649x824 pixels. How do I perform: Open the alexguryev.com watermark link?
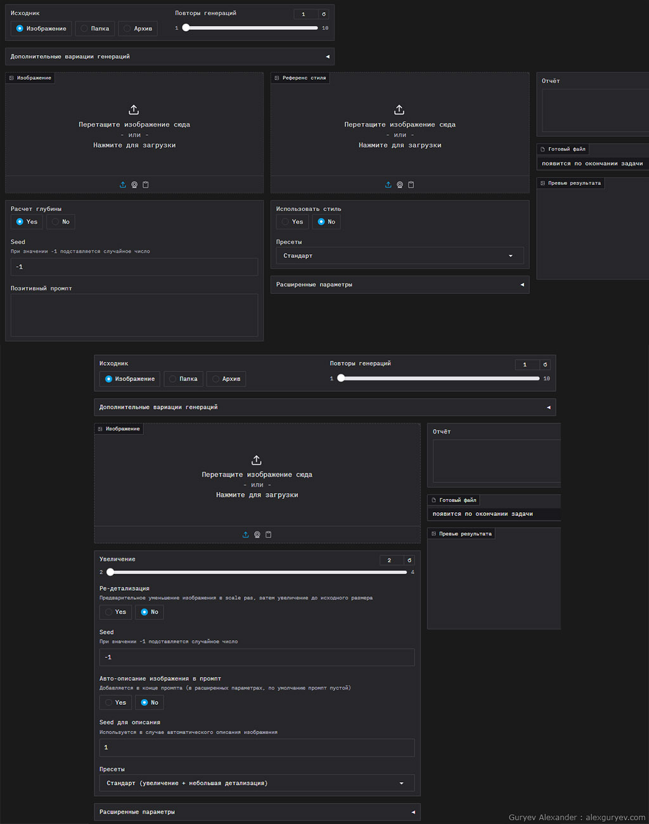tap(615, 818)
